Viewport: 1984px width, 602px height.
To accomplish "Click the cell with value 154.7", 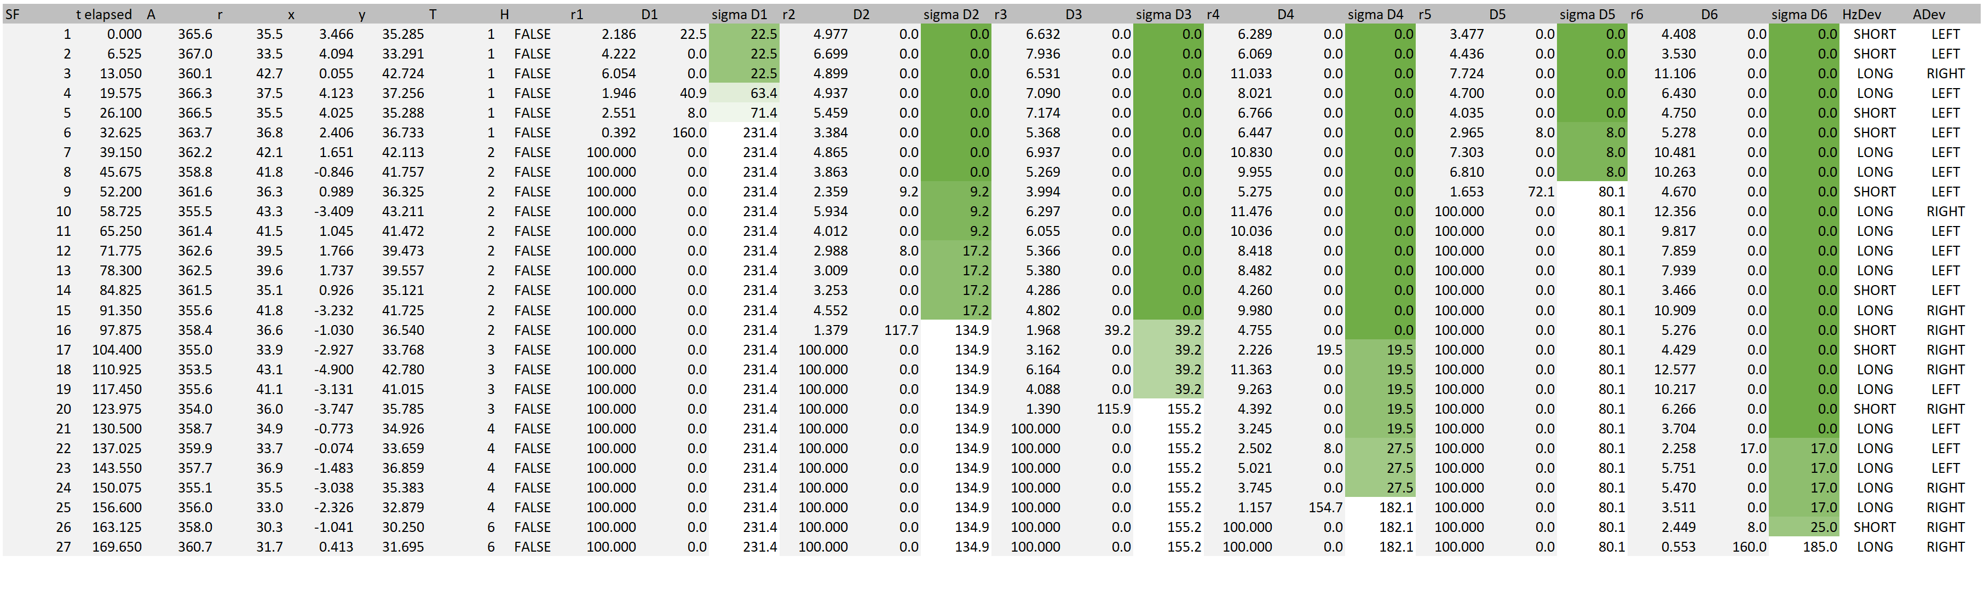I will point(1325,508).
